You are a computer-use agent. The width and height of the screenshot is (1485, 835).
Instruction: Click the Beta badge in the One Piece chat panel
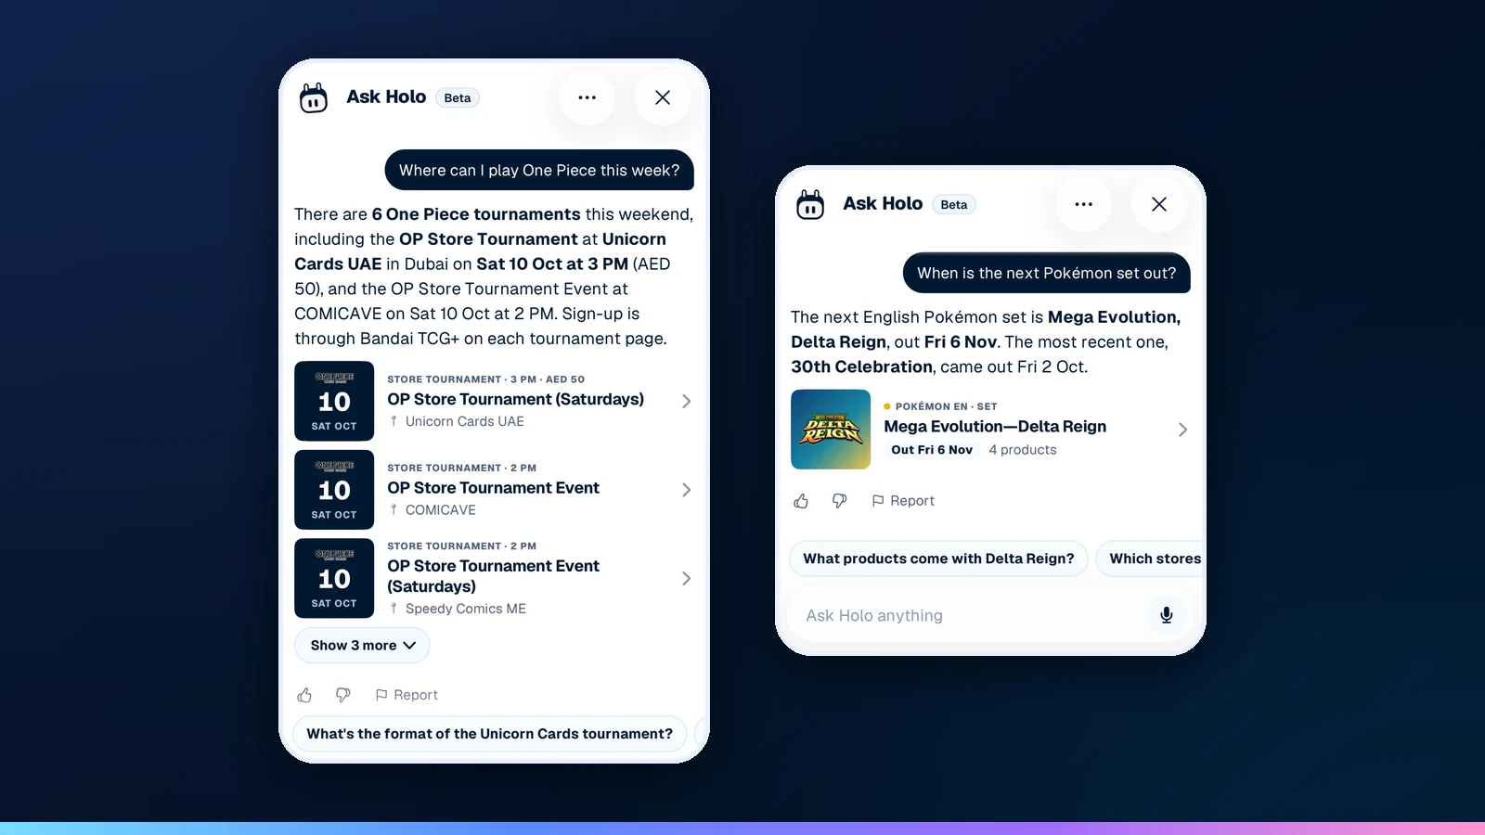pyautogui.click(x=458, y=97)
